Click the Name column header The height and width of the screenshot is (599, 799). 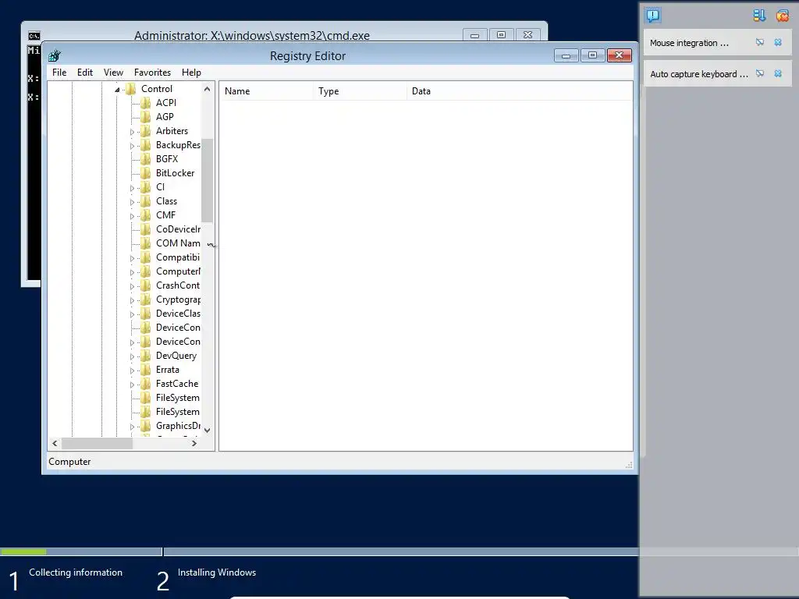click(x=267, y=91)
